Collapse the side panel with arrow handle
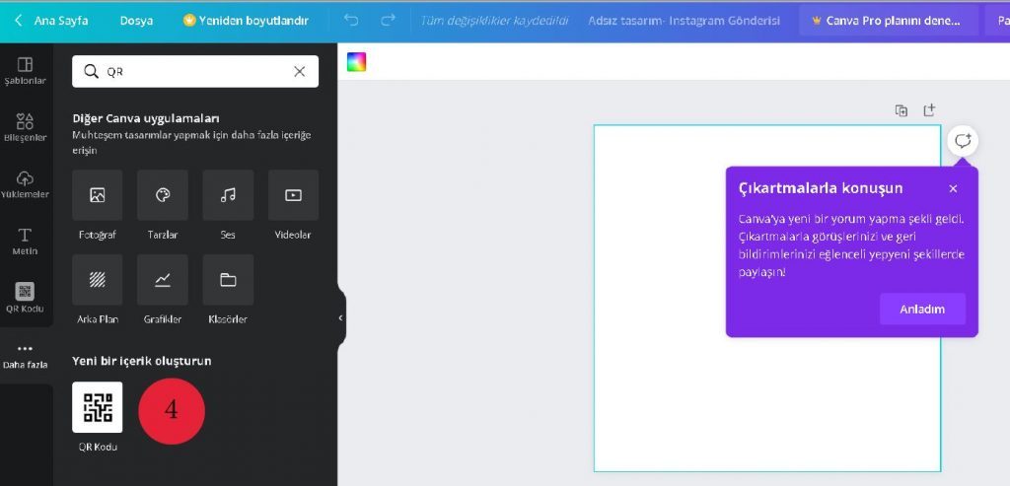The height and width of the screenshot is (486, 1010). point(340,318)
